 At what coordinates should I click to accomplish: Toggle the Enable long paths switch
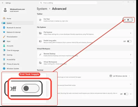(129, 41)
